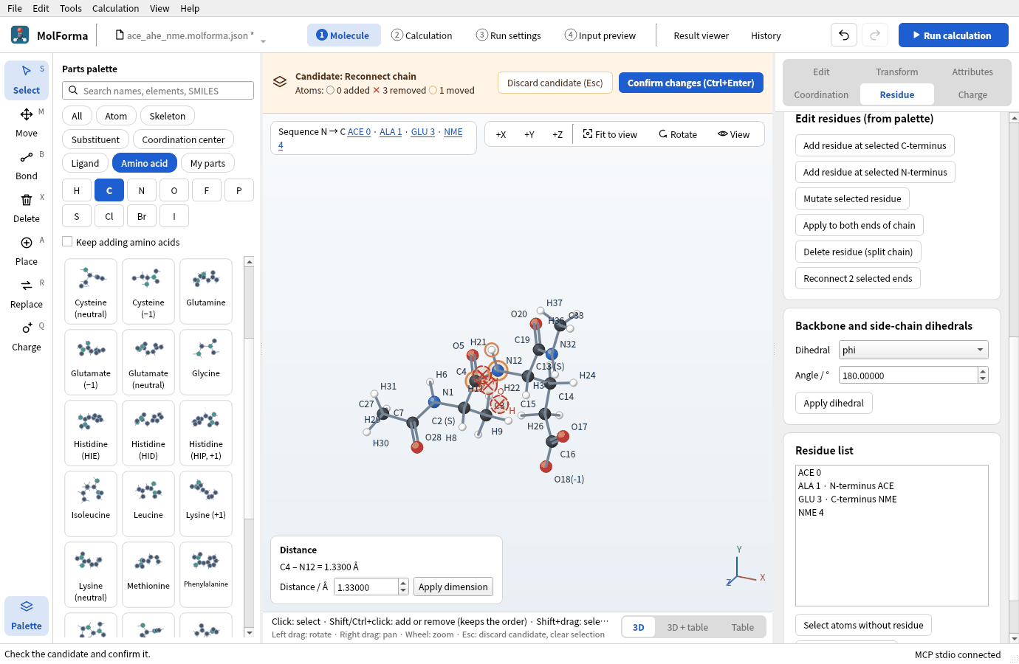Toggle the Palette panel button

(27, 615)
